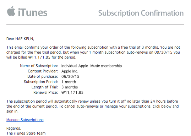The height and width of the screenshot is (136, 191).
Task: Click the Subscription Confirmation heading
Action: pos(141,13)
